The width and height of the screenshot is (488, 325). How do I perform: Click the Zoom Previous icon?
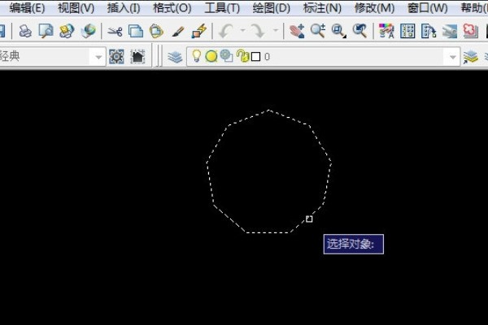(x=359, y=32)
